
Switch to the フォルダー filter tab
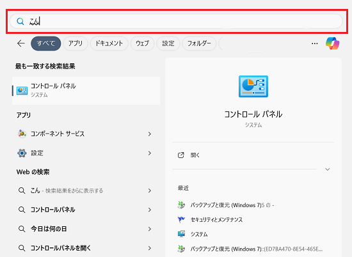[x=199, y=43]
